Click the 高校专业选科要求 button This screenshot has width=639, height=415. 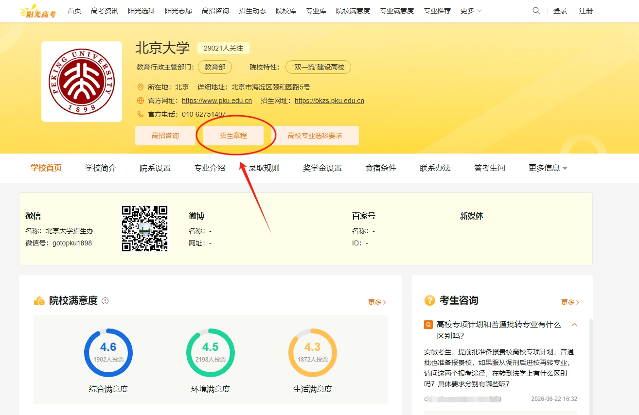(x=315, y=136)
